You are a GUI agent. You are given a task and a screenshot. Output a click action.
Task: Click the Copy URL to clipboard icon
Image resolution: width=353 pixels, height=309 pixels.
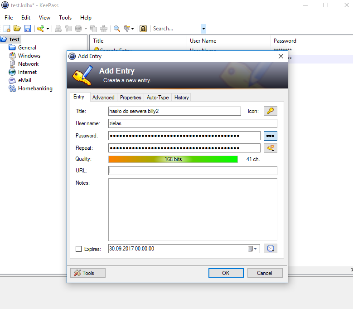pyautogui.click(x=93, y=29)
